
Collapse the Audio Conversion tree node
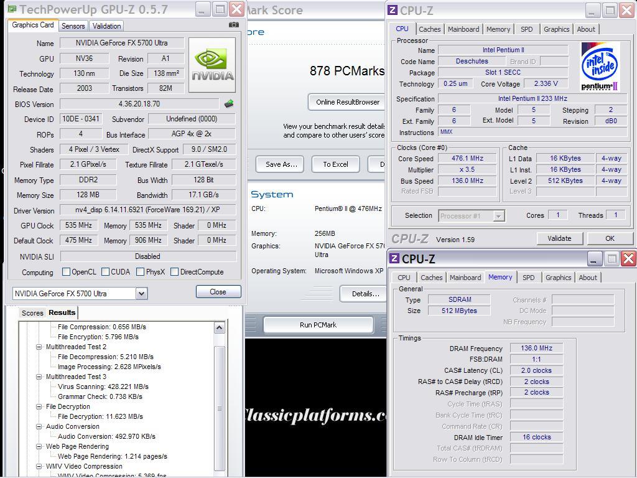click(x=39, y=426)
